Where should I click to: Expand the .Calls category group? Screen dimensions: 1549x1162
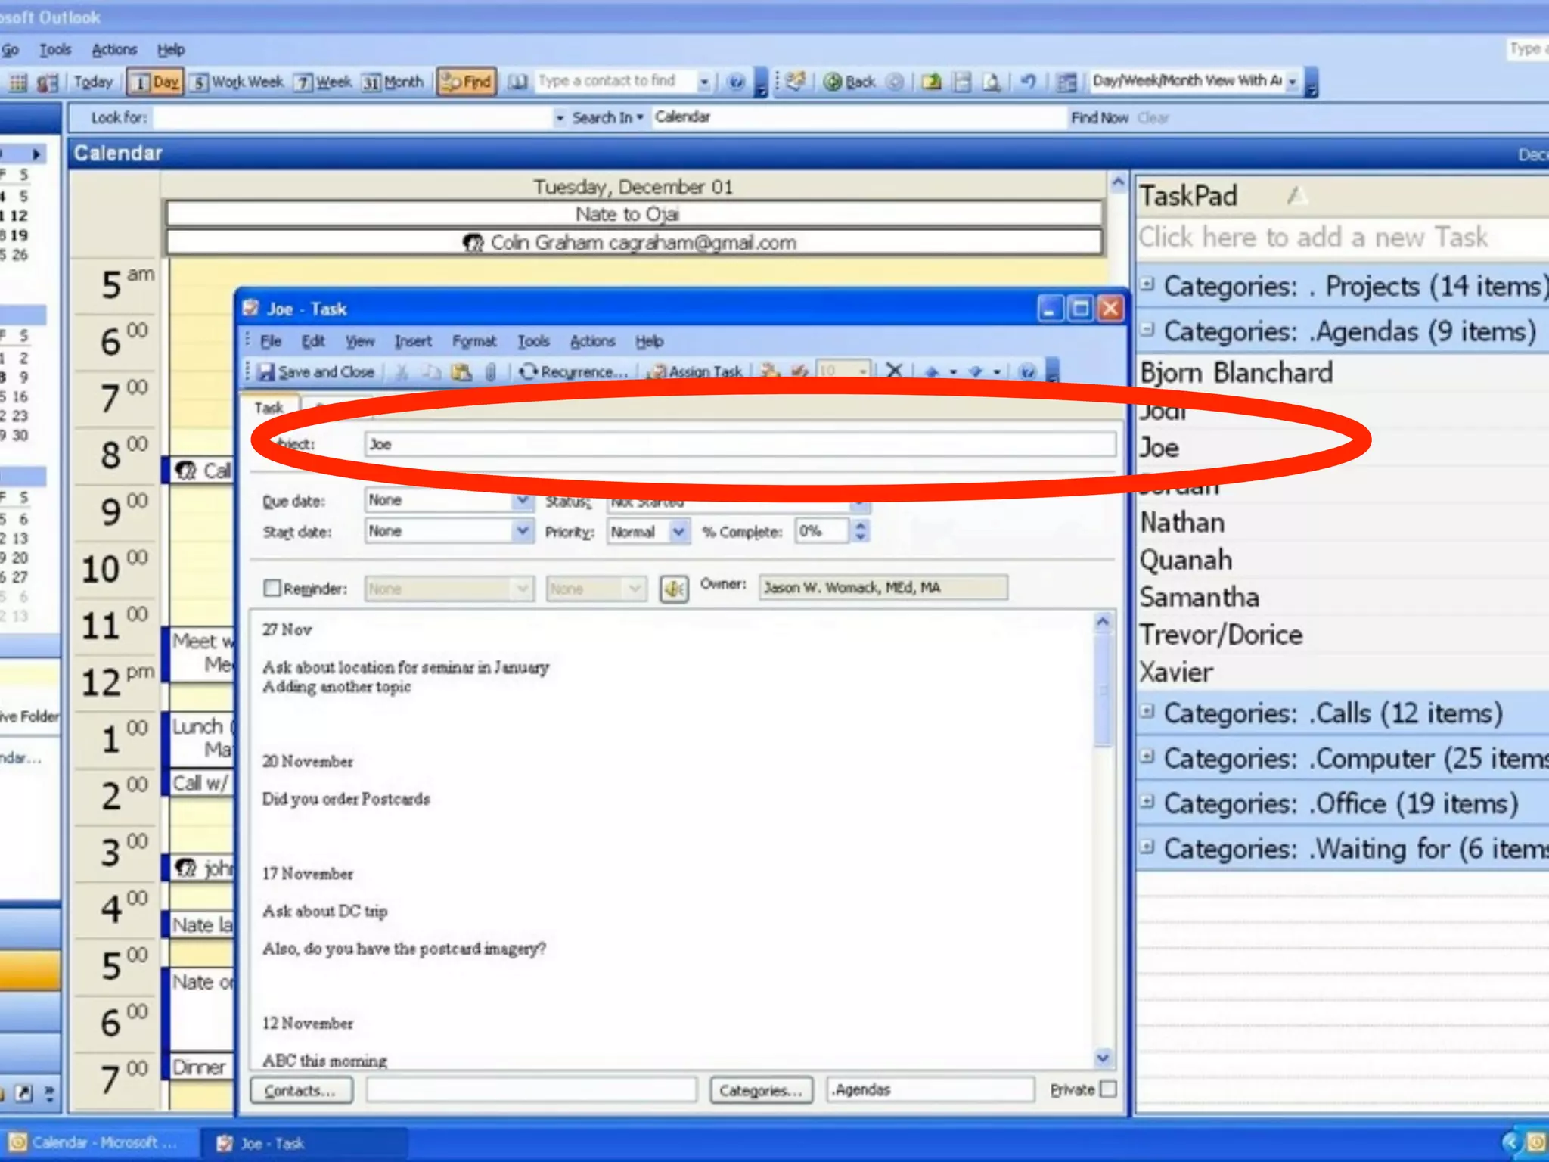point(1147,712)
